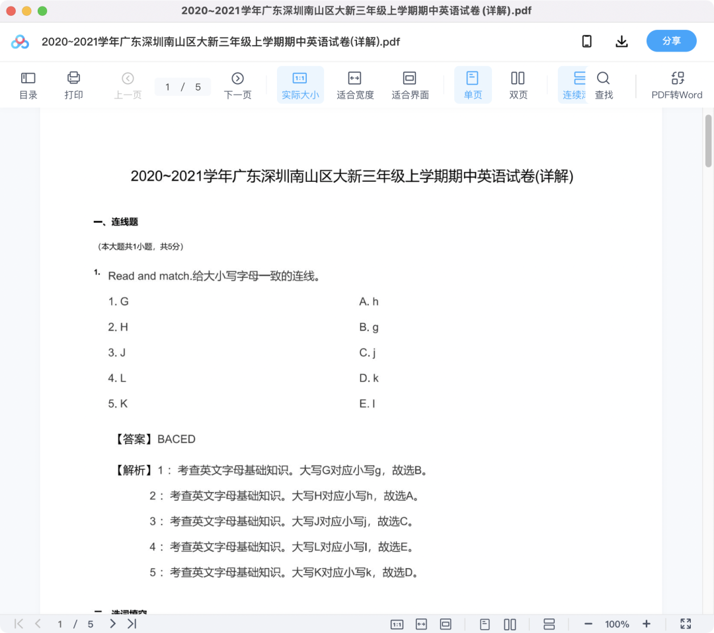This screenshot has width=714, height=633.
Task: Click the 100% zoom level value
Action: click(x=617, y=624)
